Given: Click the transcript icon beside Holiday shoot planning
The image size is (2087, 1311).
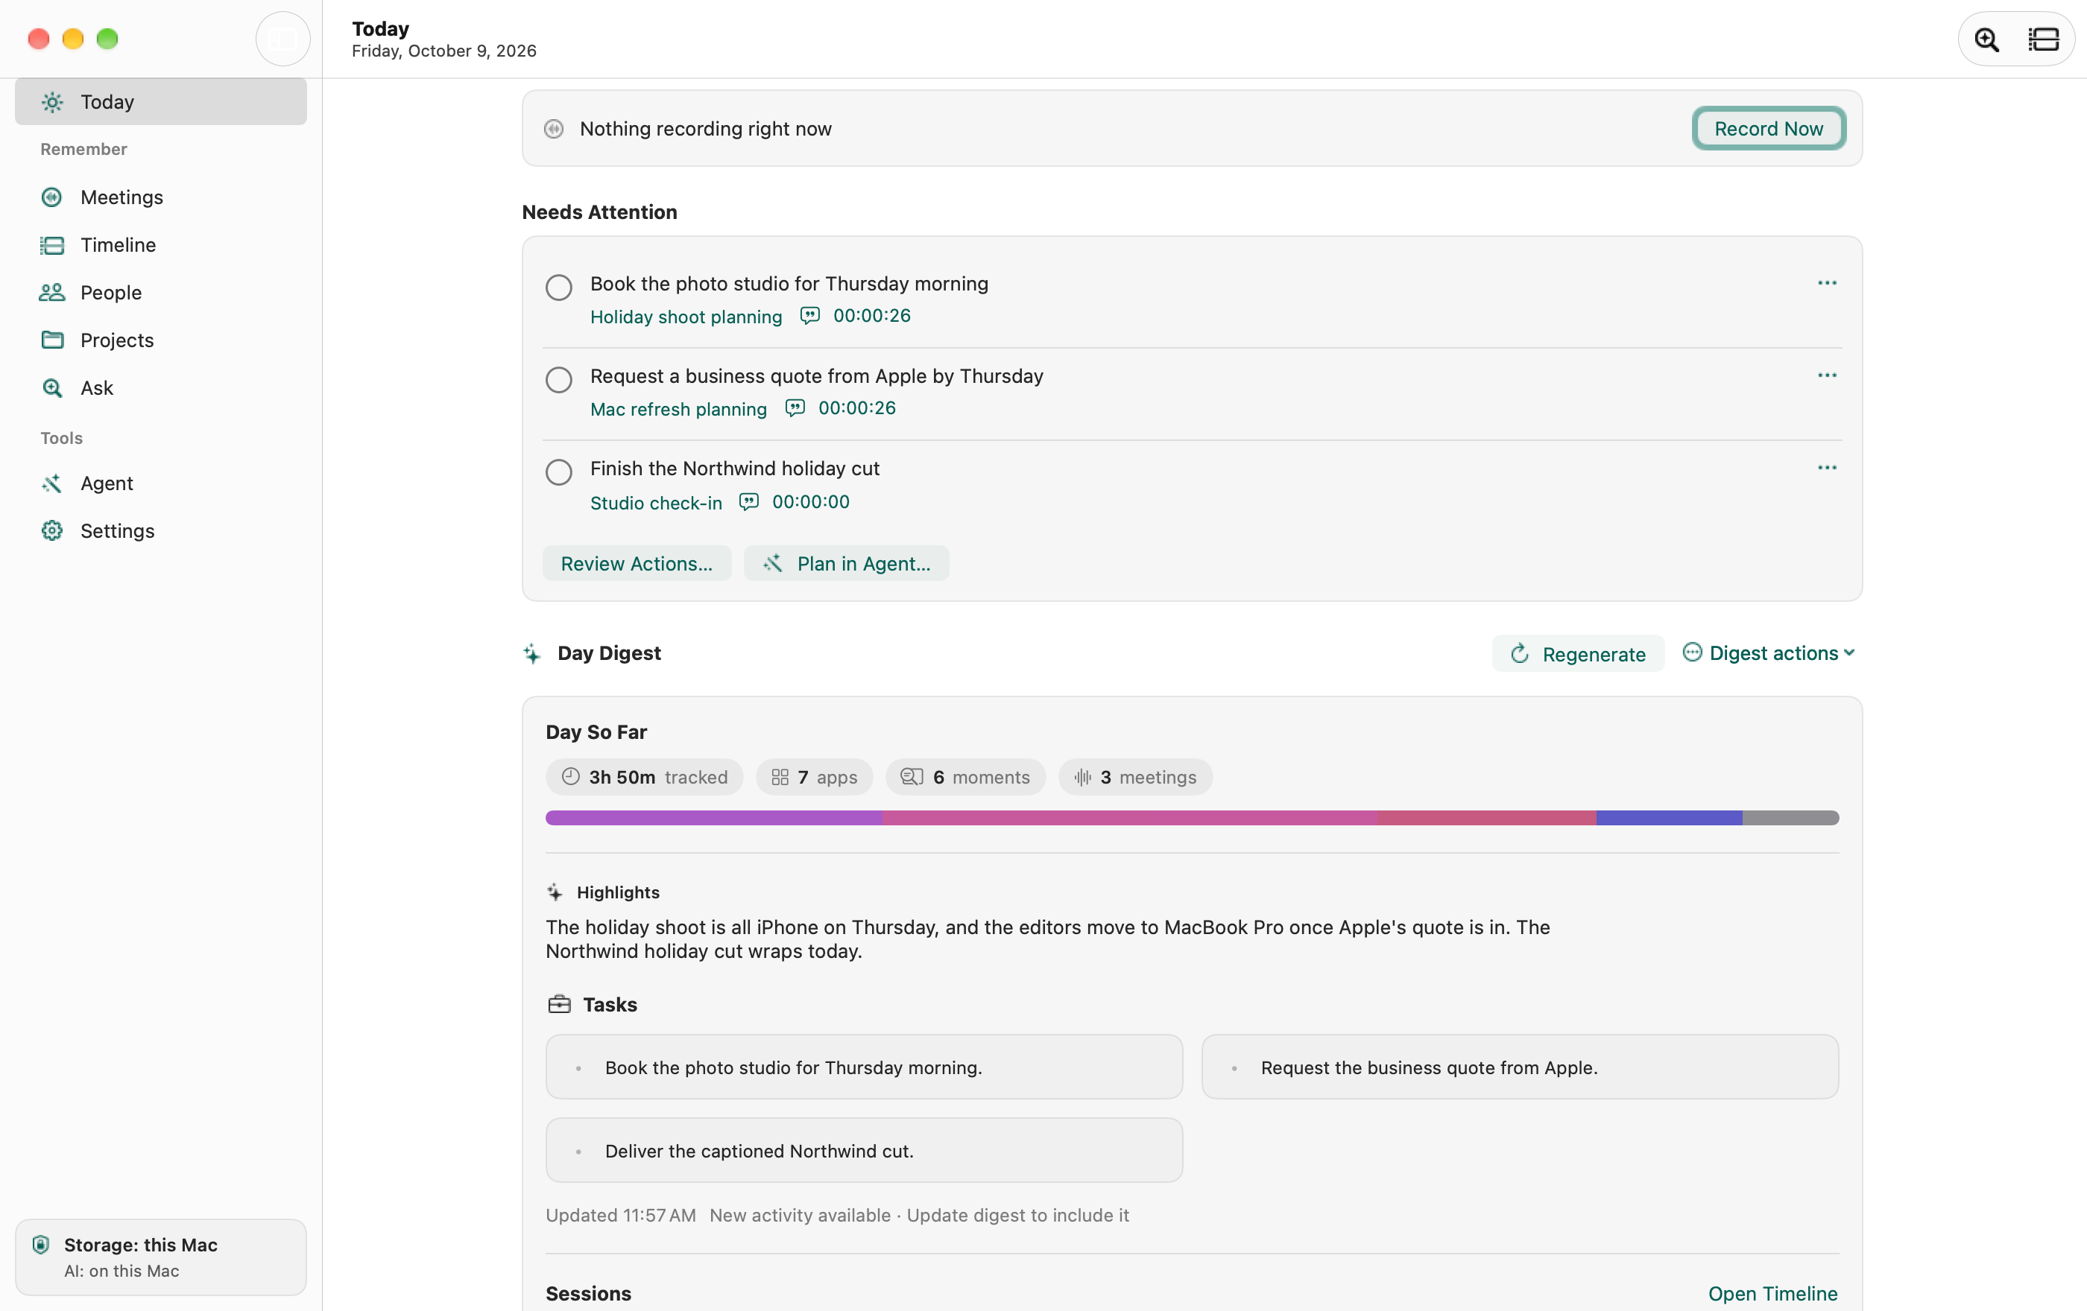Looking at the screenshot, I should (x=809, y=316).
